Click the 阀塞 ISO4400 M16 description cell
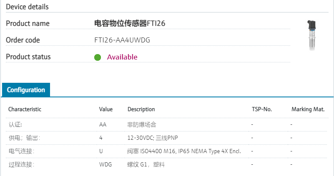Image resolution: width=334 pixels, height=176 pixels. (184, 151)
